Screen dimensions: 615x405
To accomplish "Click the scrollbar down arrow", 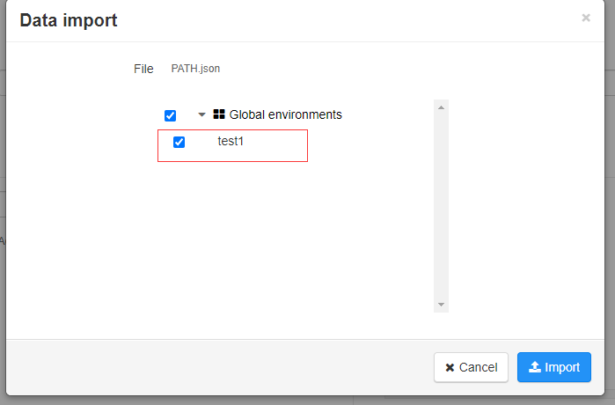I will (x=442, y=305).
